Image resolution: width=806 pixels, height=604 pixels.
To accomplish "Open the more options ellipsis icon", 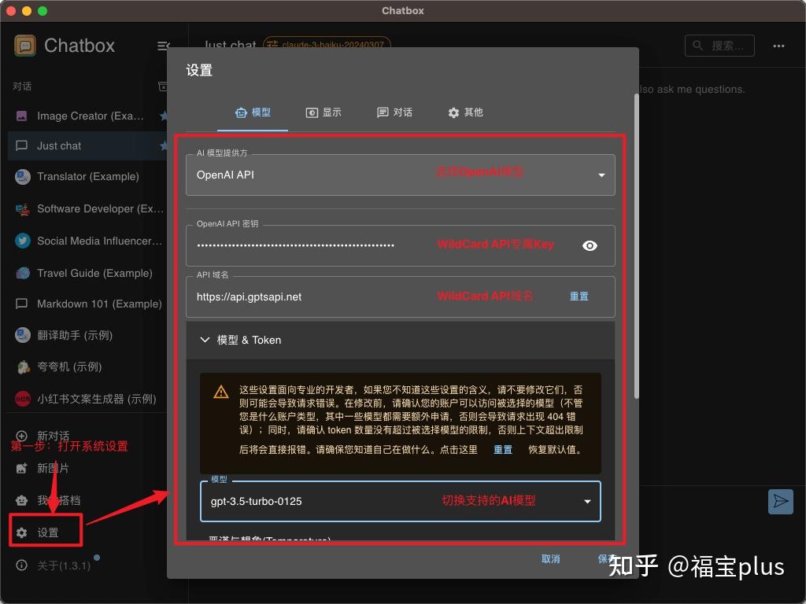I will pos(778,45).
